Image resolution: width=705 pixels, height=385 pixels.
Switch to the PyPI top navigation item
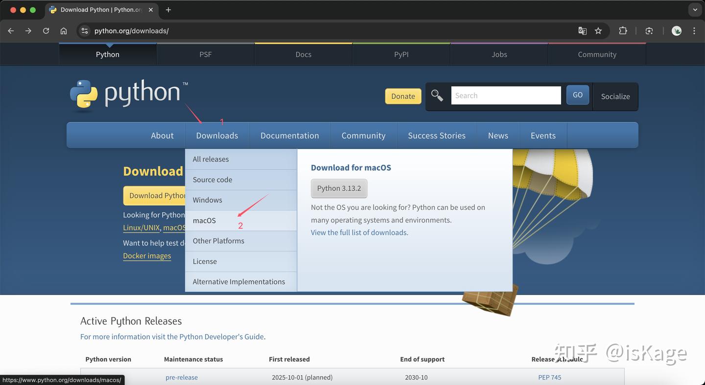point(401,54)
